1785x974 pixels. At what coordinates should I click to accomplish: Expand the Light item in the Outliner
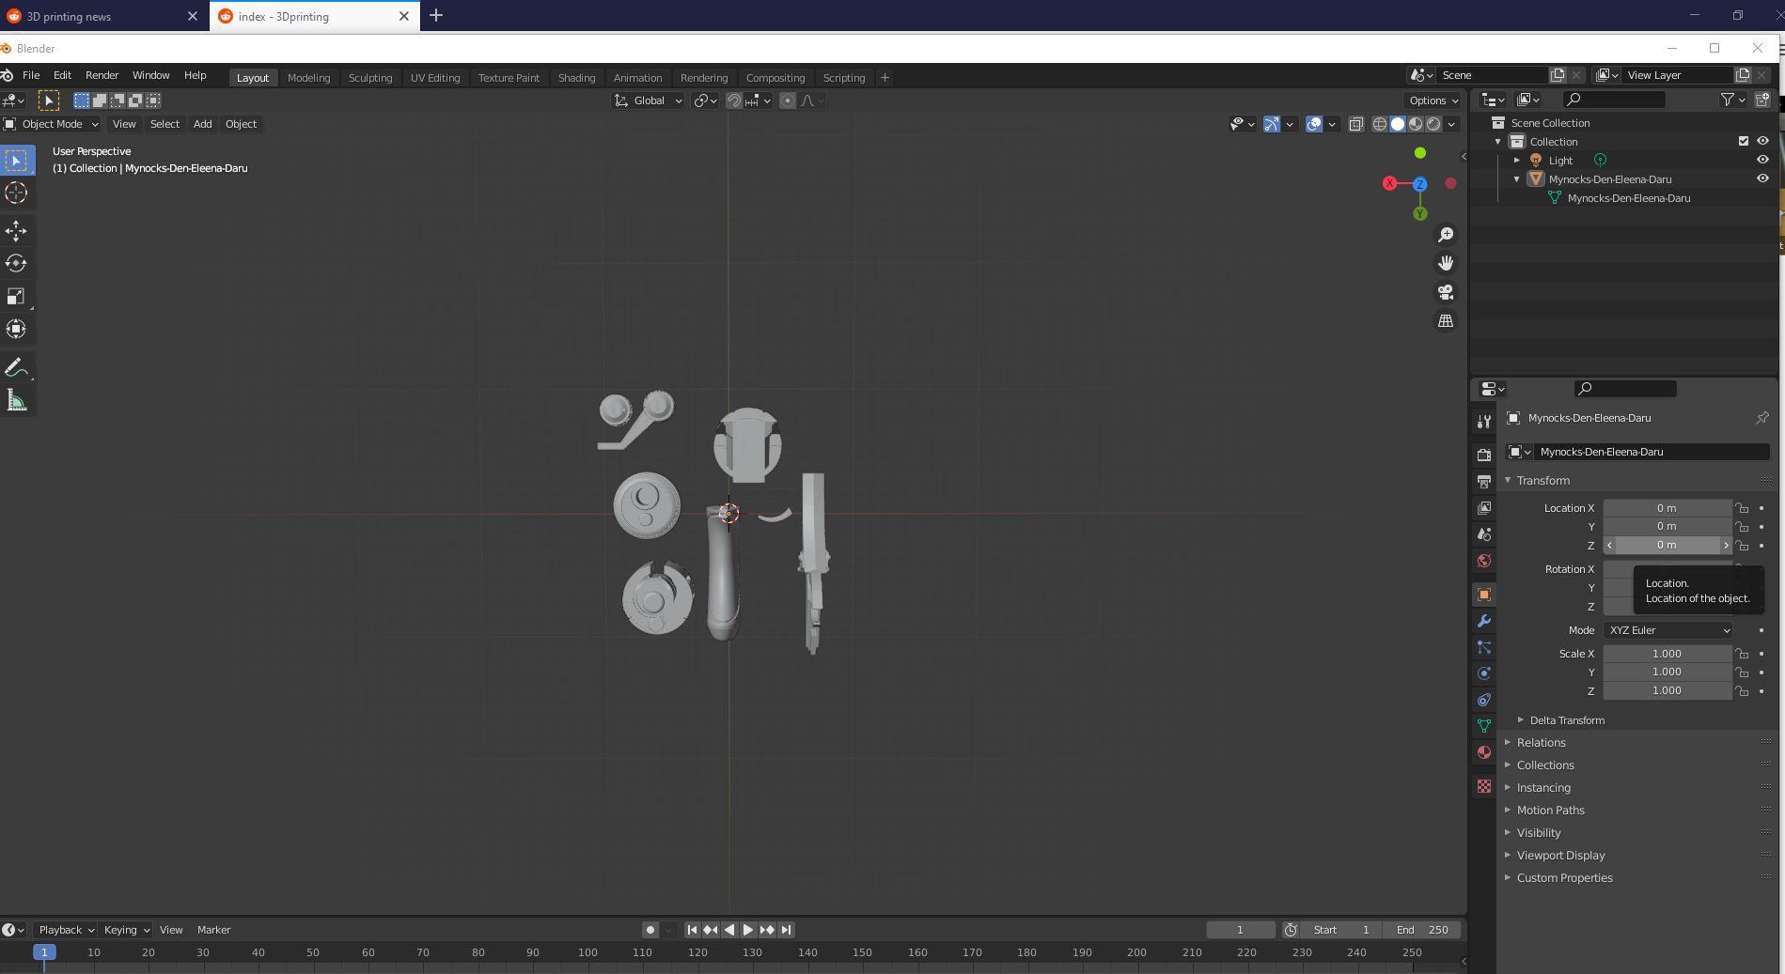pos(1516,160)
